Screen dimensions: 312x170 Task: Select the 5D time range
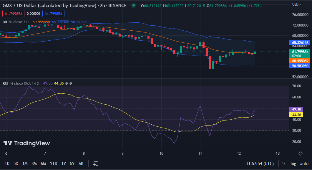point(16,164)
